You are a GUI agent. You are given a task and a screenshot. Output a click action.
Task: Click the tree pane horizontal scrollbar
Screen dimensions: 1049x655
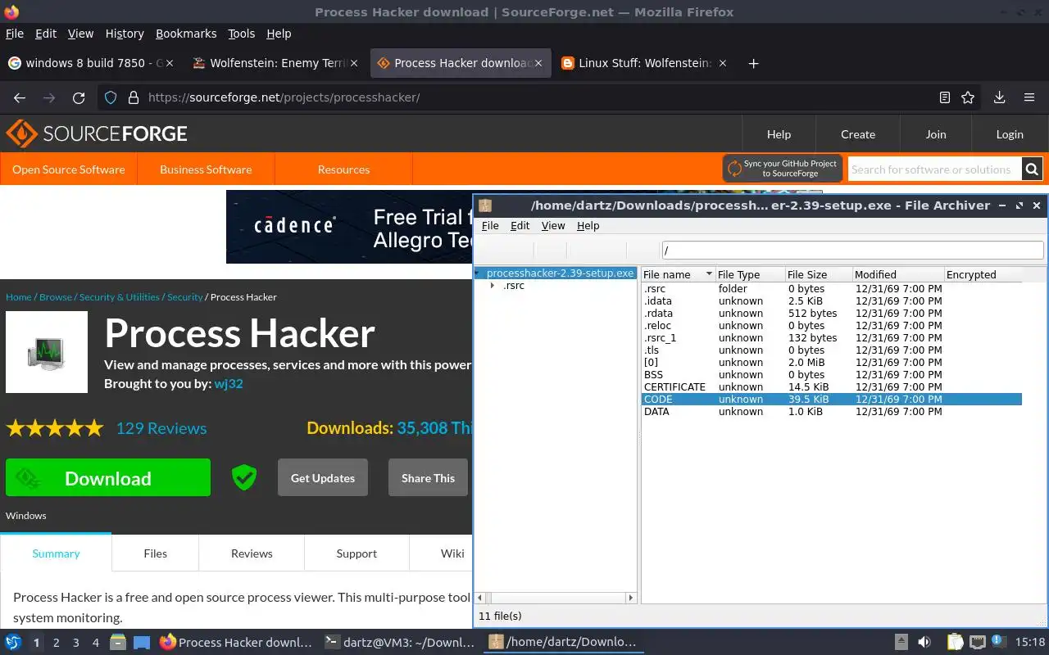point(556,598)
